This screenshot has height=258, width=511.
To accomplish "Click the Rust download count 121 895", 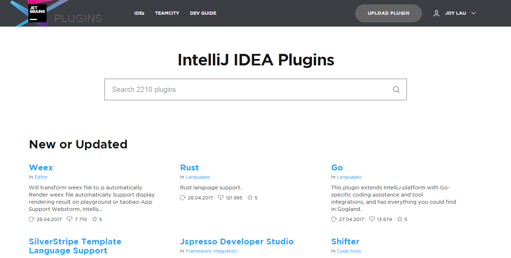I will tap(234, 198).
